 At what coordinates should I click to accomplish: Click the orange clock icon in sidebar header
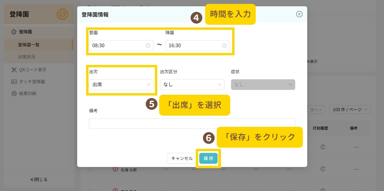click(62, 14)
